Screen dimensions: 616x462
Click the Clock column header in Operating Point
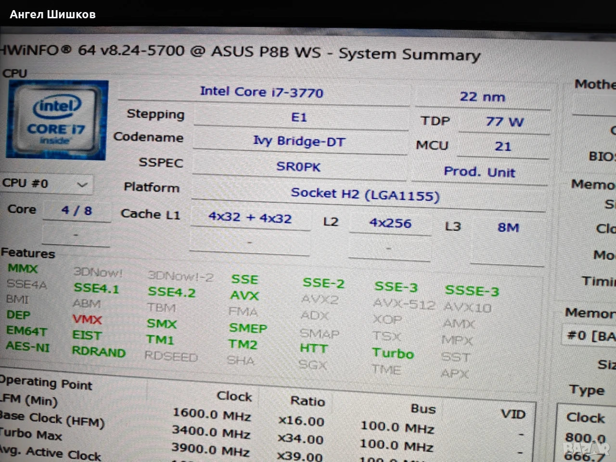(234, 396)
